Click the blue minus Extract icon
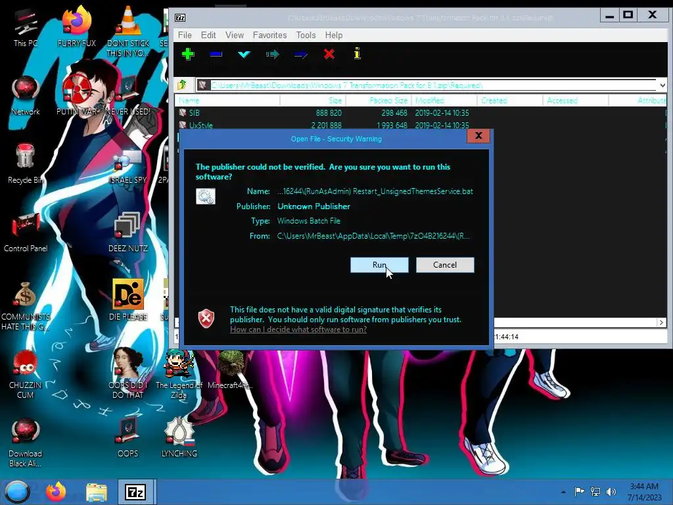This screenshot has height=505, width=673. click(216, 54)
